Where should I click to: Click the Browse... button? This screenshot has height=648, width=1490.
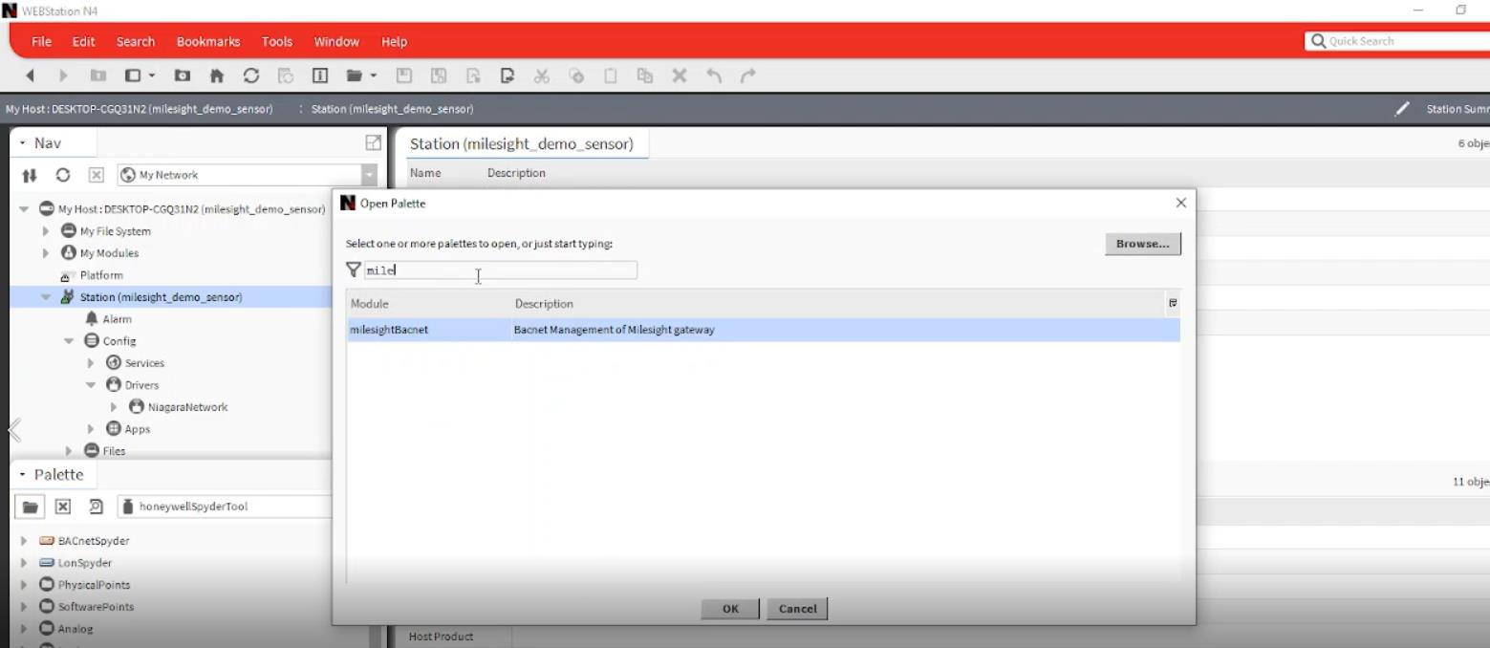1143,244
